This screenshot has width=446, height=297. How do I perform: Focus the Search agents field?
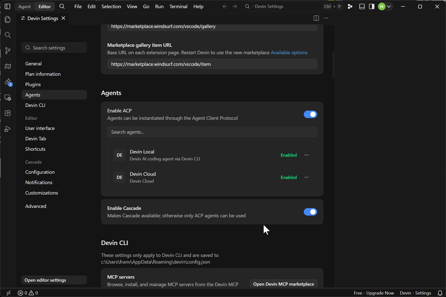point(212,132)
